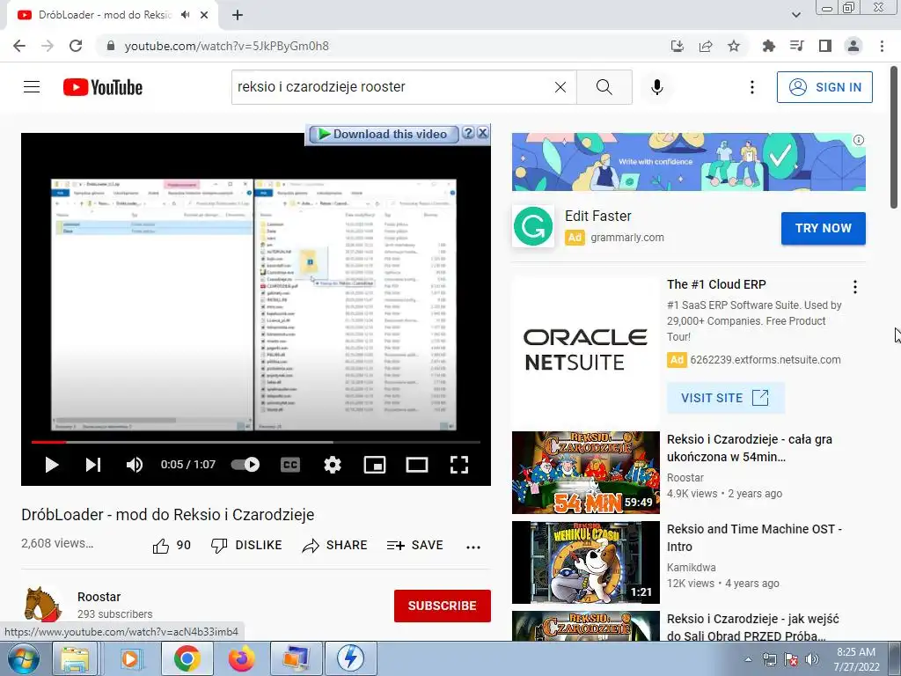
Task: Bookmark this page with the star
Action: (734, 46)
